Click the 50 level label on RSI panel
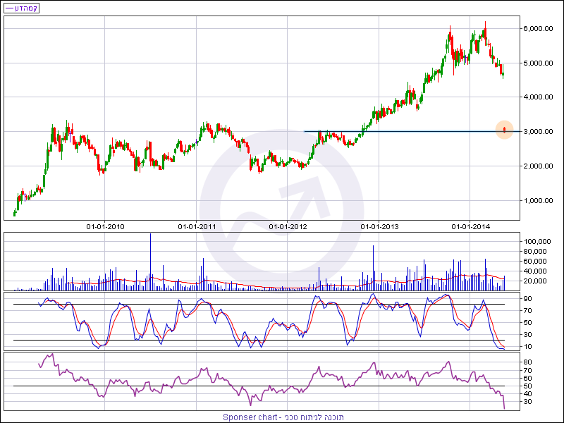Viewport: 564px width, 423px height. coord(526,386)
